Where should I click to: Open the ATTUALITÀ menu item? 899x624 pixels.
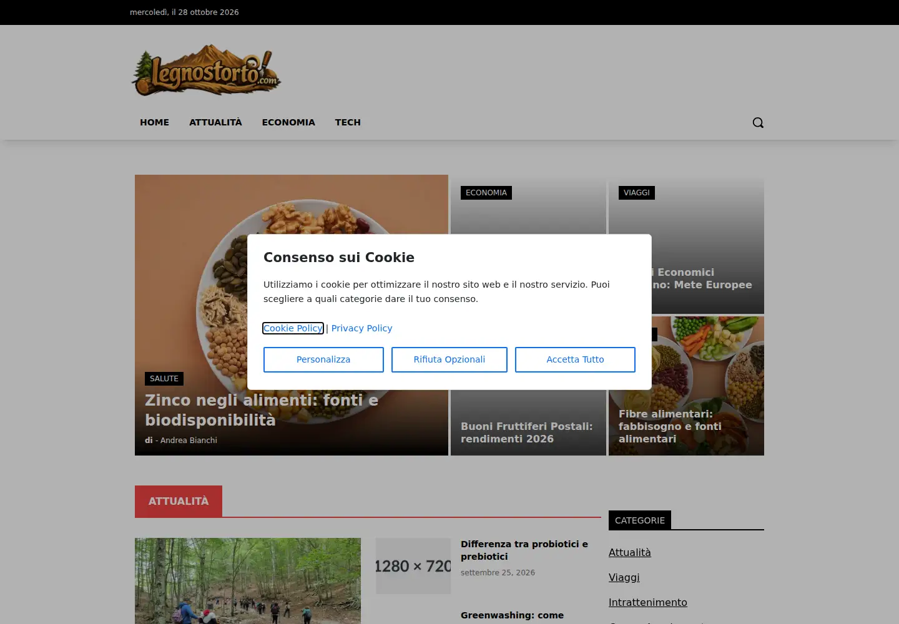click(215, 122)
